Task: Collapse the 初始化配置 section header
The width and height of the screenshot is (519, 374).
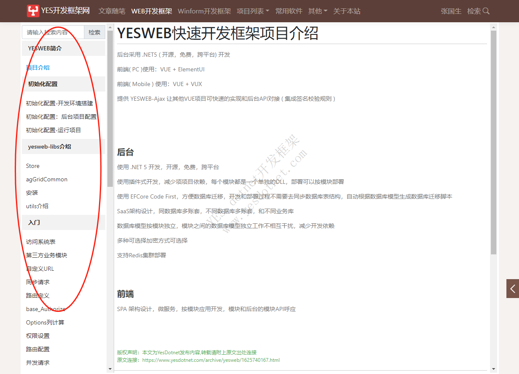Action: coord(63,84)
